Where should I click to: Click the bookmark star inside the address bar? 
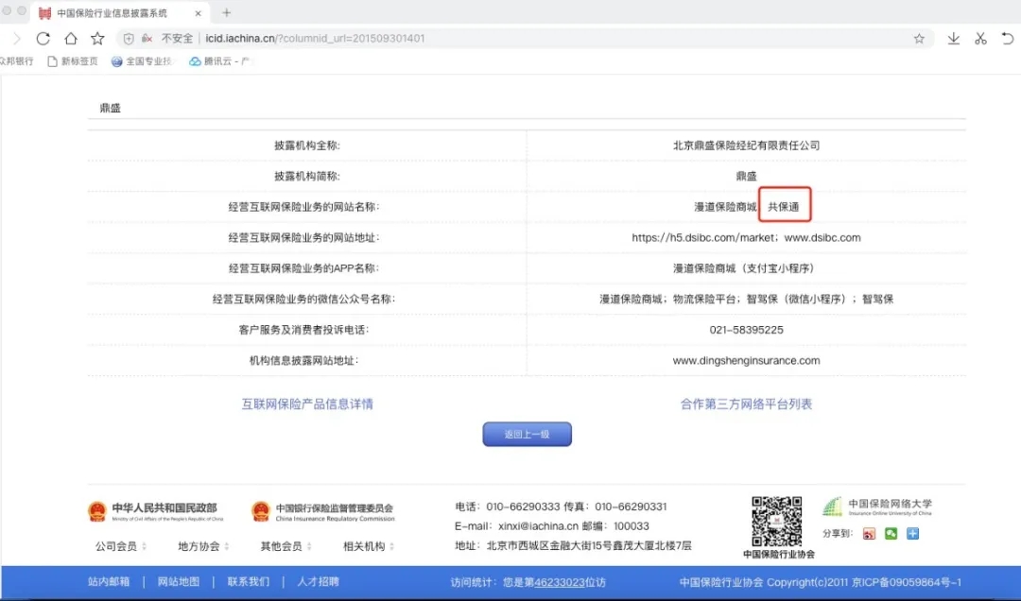(x=919, y=39)
